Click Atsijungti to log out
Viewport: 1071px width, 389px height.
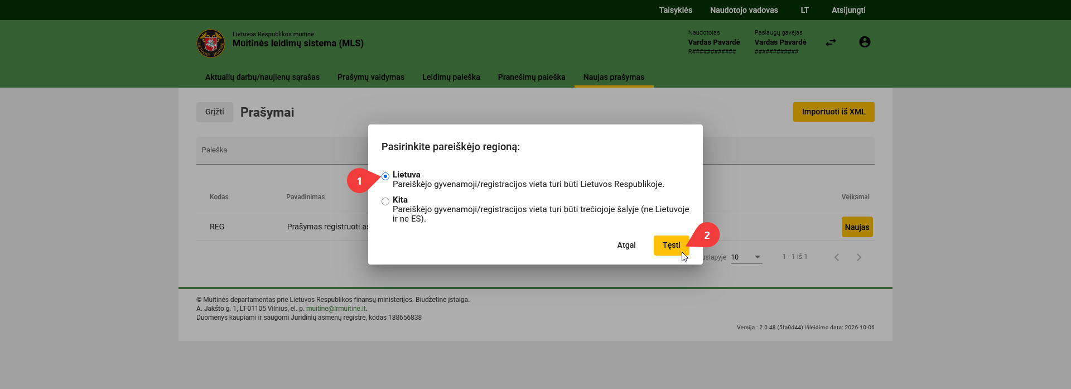coord(848,10)
